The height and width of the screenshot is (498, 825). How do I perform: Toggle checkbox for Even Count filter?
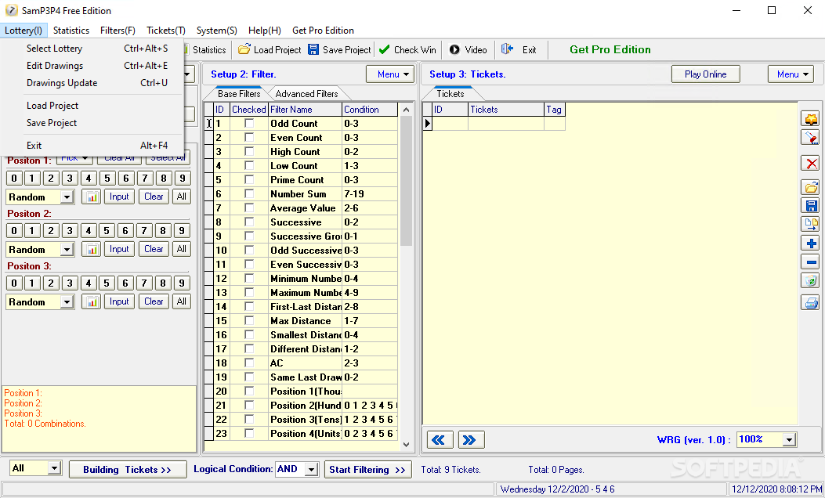pyautogui.click(x=249, y=137)
